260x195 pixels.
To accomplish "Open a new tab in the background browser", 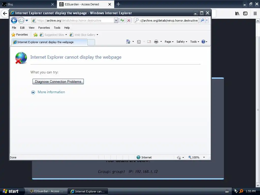I will click(x=118, y=4).
